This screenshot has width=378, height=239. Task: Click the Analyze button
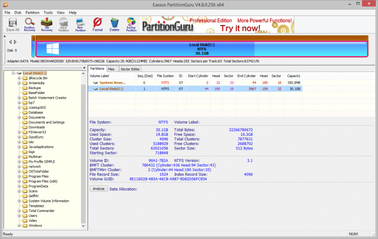tap(99, 189)
